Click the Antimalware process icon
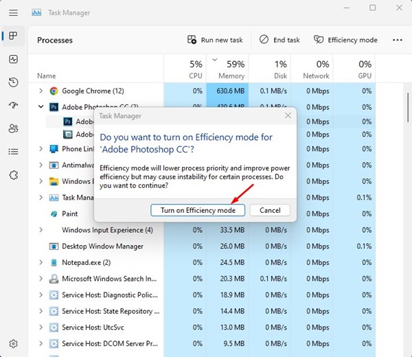This screenshot has width=412, height=357. click(x=54, y=165)
